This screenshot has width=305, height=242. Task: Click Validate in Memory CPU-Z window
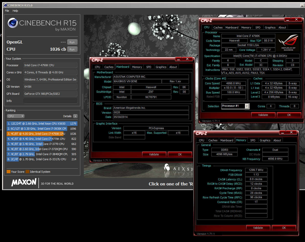point(258,228)
